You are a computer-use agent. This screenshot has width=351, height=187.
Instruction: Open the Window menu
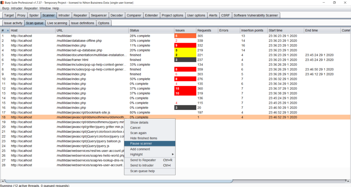pyautogui.click(x=45, y=8)
